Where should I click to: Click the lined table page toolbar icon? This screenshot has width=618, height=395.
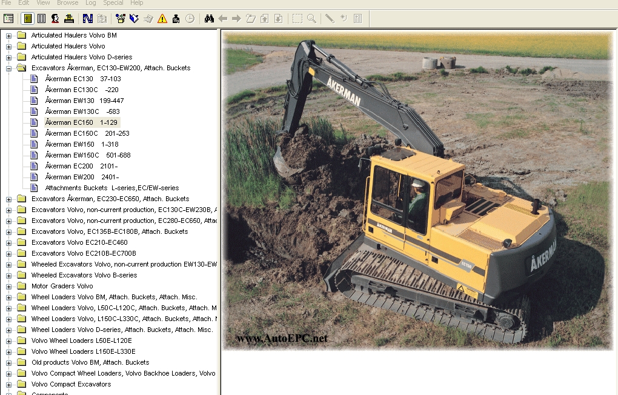click(x=41, y=19)
